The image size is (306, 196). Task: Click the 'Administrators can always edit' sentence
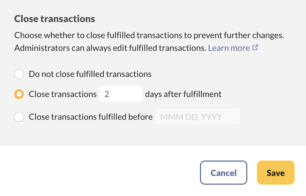[110, 48]
